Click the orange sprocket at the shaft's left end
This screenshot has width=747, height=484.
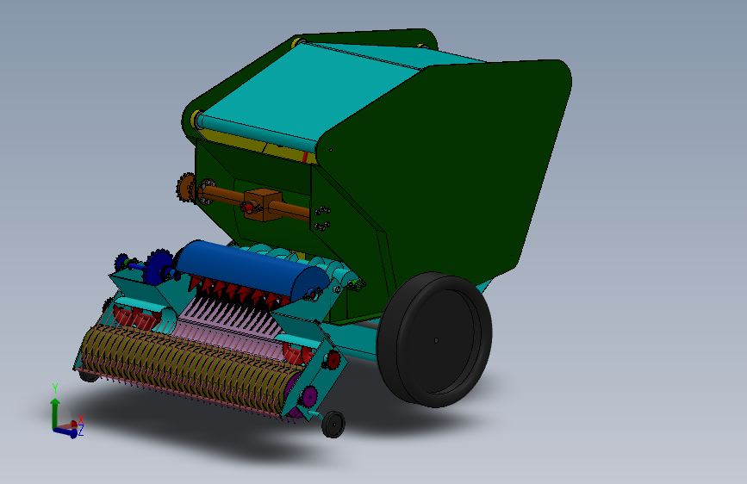tap(186, 187)
